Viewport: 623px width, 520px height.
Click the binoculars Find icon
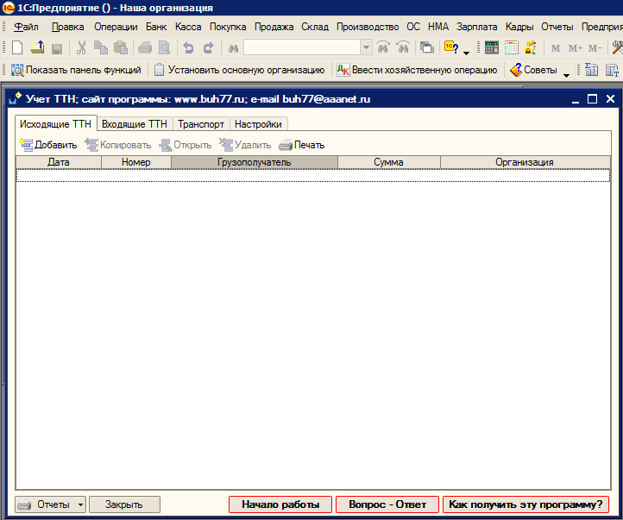pyautogui.click(x=232, y=48)
